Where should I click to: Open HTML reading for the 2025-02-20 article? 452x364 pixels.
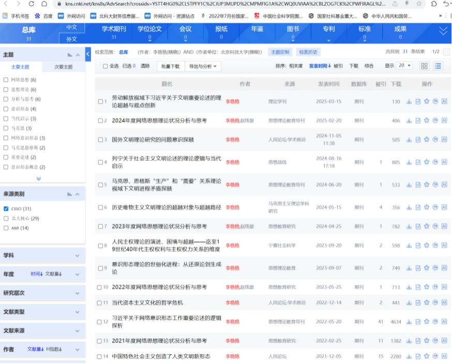(x=418, y=120)
